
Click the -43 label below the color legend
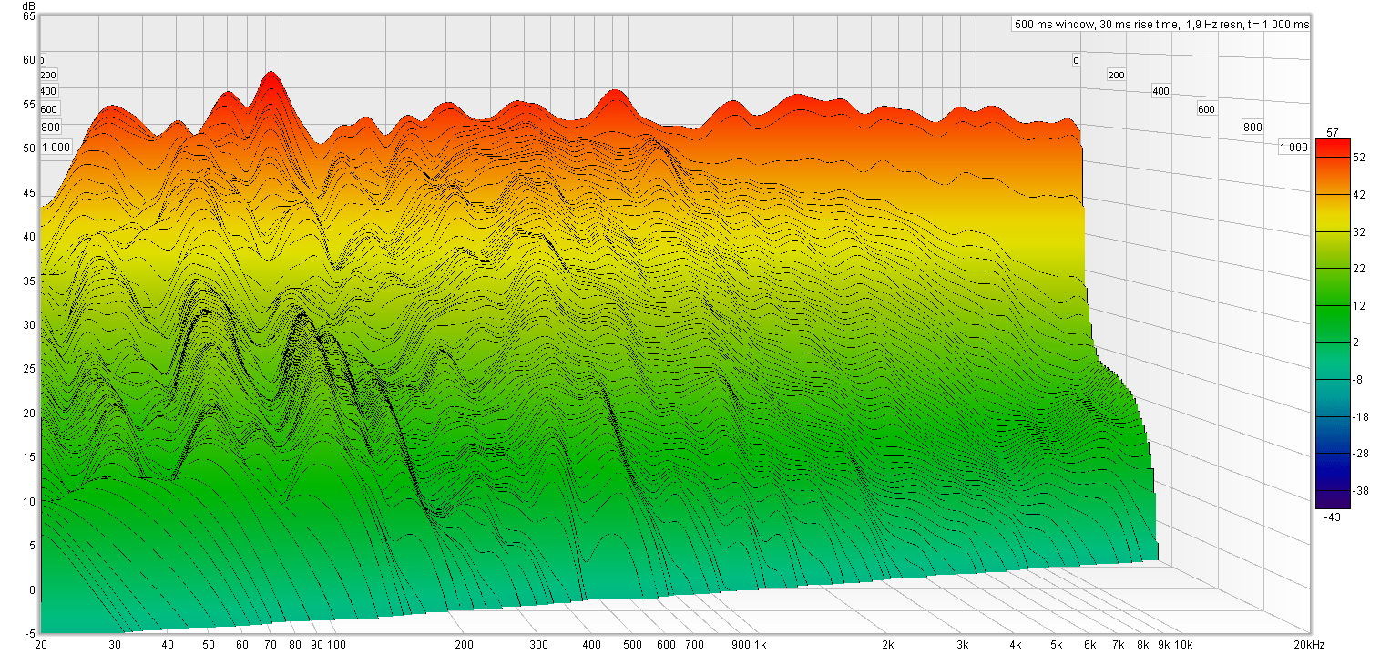(1332, 517)
